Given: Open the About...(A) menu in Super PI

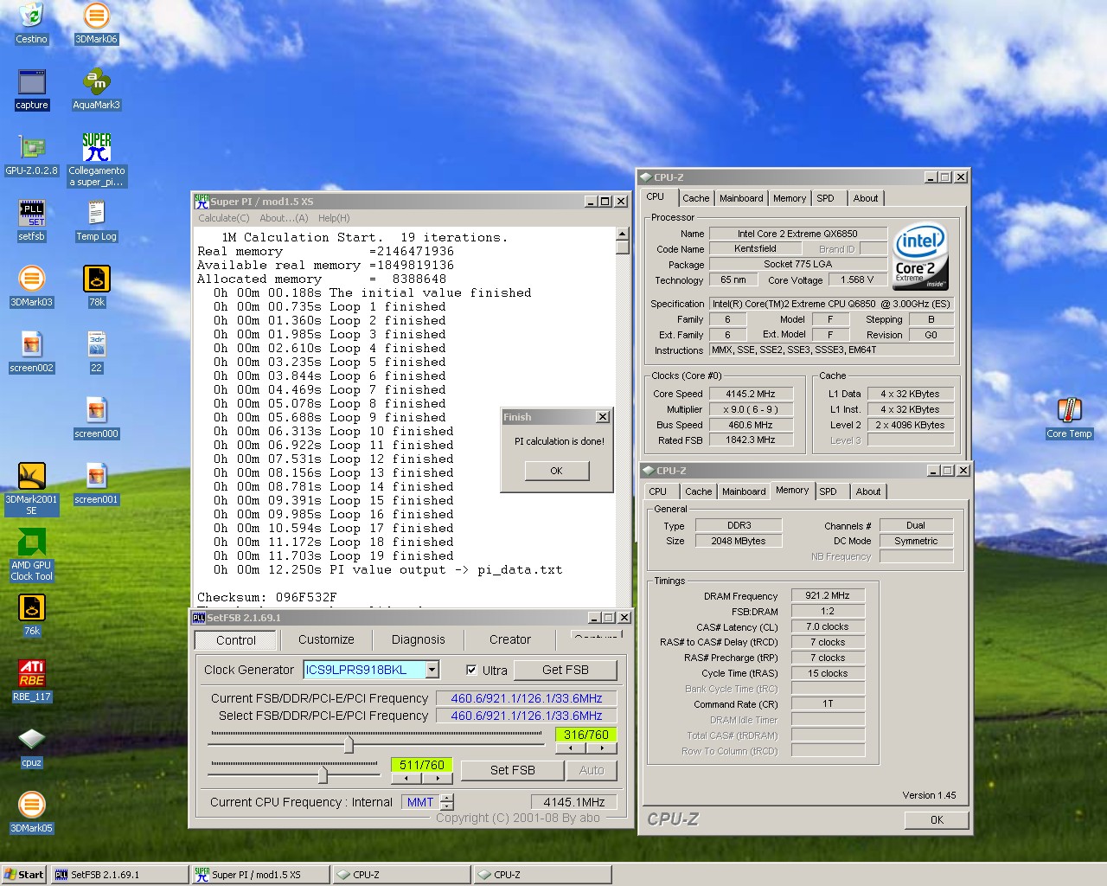Looking at the screenshot, I should tap(284, 218).
